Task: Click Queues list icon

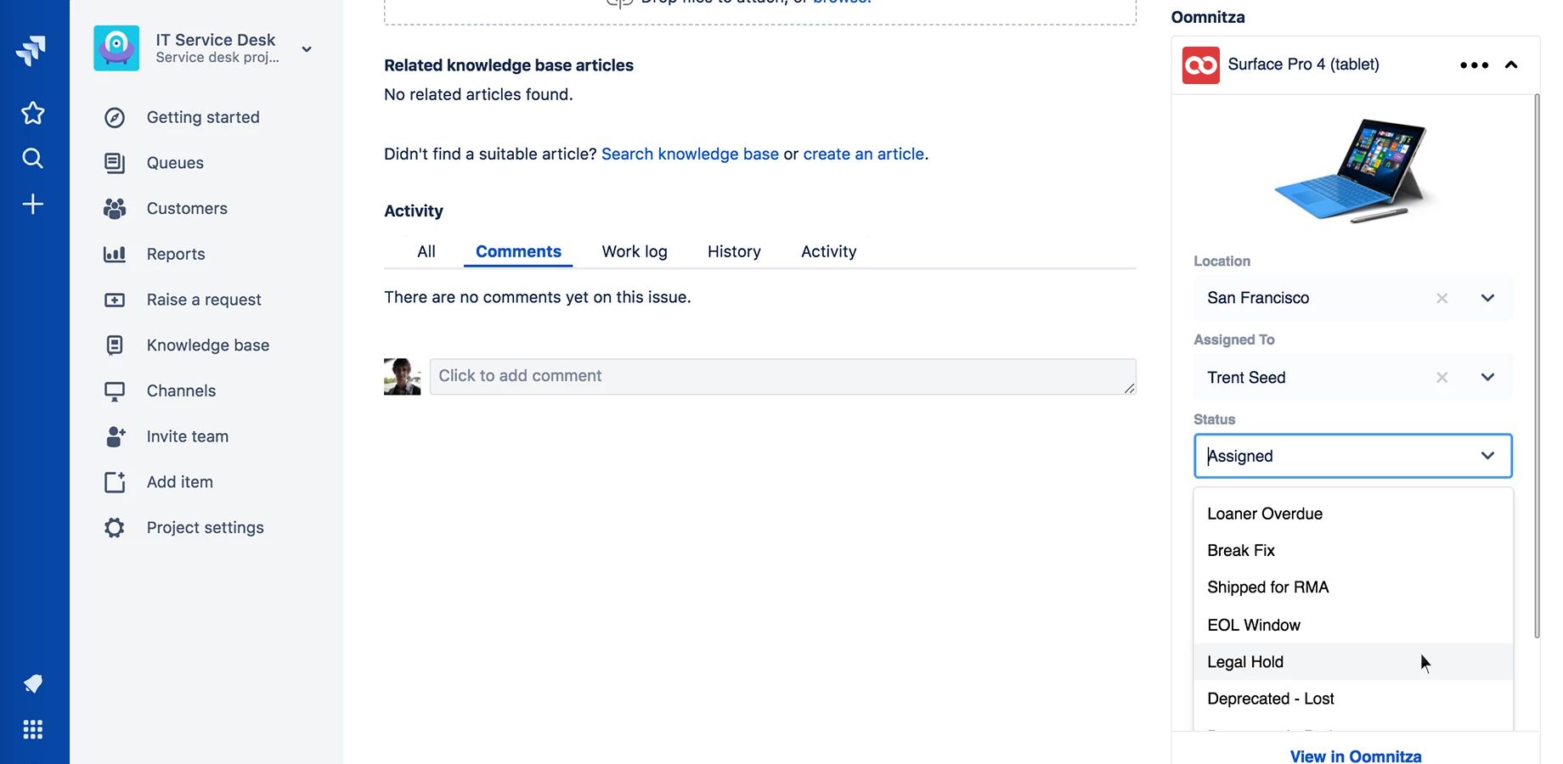Action: (115, 163)
